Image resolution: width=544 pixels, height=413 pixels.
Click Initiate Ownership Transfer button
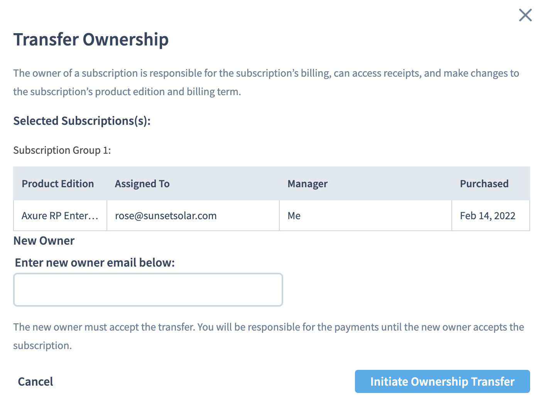(442, 381)
